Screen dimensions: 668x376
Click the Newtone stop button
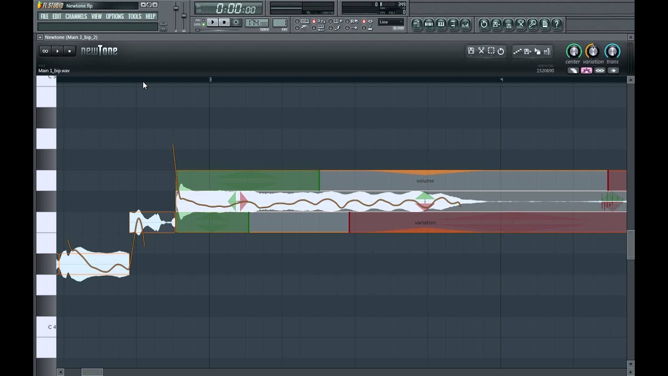point(69,51)
